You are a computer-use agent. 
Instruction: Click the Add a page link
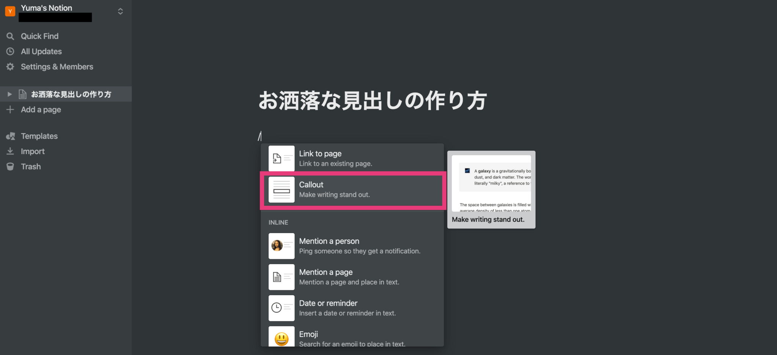pyautogui.click(x=41, y=109)
